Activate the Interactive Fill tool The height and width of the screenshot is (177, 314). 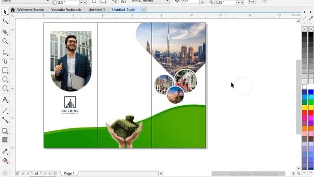pyautogui.click(x=5, y=161)
